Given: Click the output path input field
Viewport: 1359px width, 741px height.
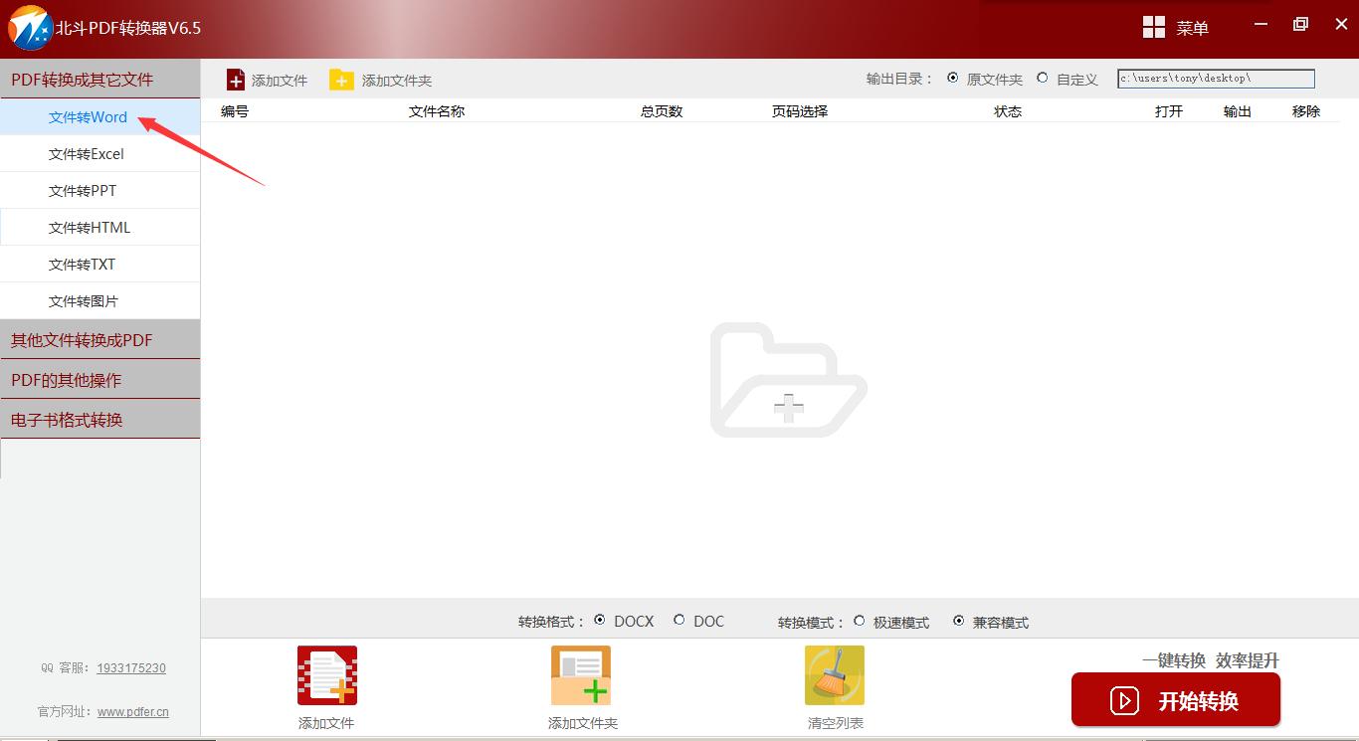Looking at the screenshot, I should pyautogui.click(x=1215, y=78).
